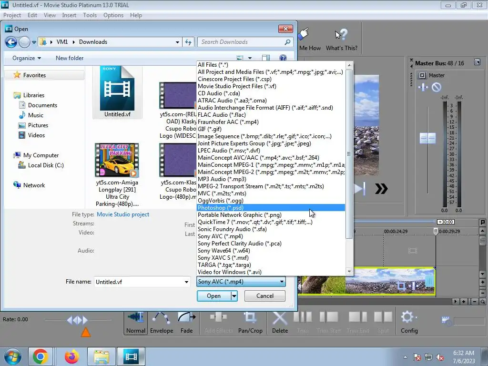The height and width of the screenshot is (366, 488).
Task: Select All Files (*.*) option
Action: 271,65
